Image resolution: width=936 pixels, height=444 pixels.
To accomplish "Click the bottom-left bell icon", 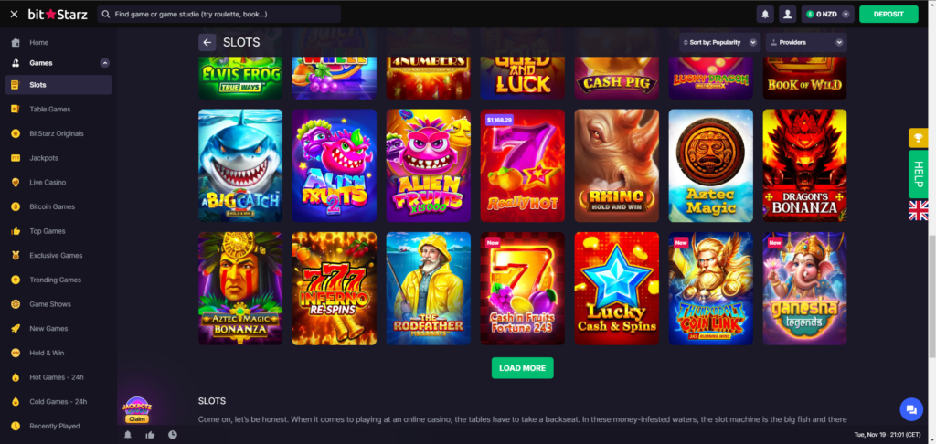I will pos(128,435).
